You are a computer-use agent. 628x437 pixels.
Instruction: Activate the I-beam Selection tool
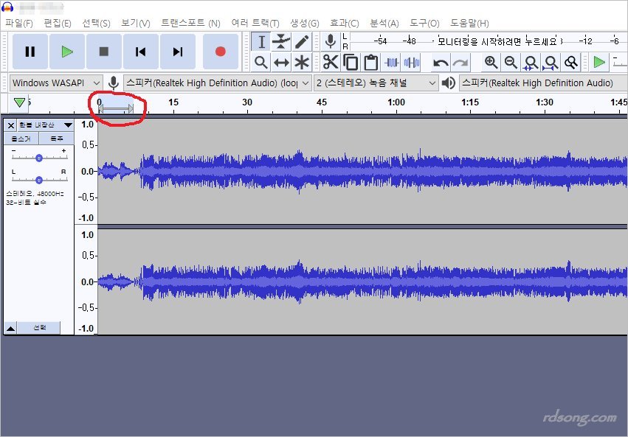tap(261, 41)
